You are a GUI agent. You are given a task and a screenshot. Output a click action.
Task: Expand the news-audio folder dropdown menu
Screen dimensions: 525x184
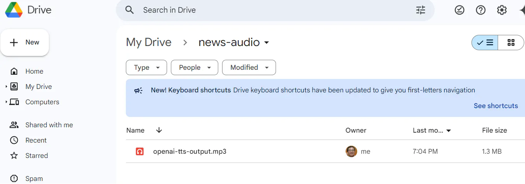(266, 43)
